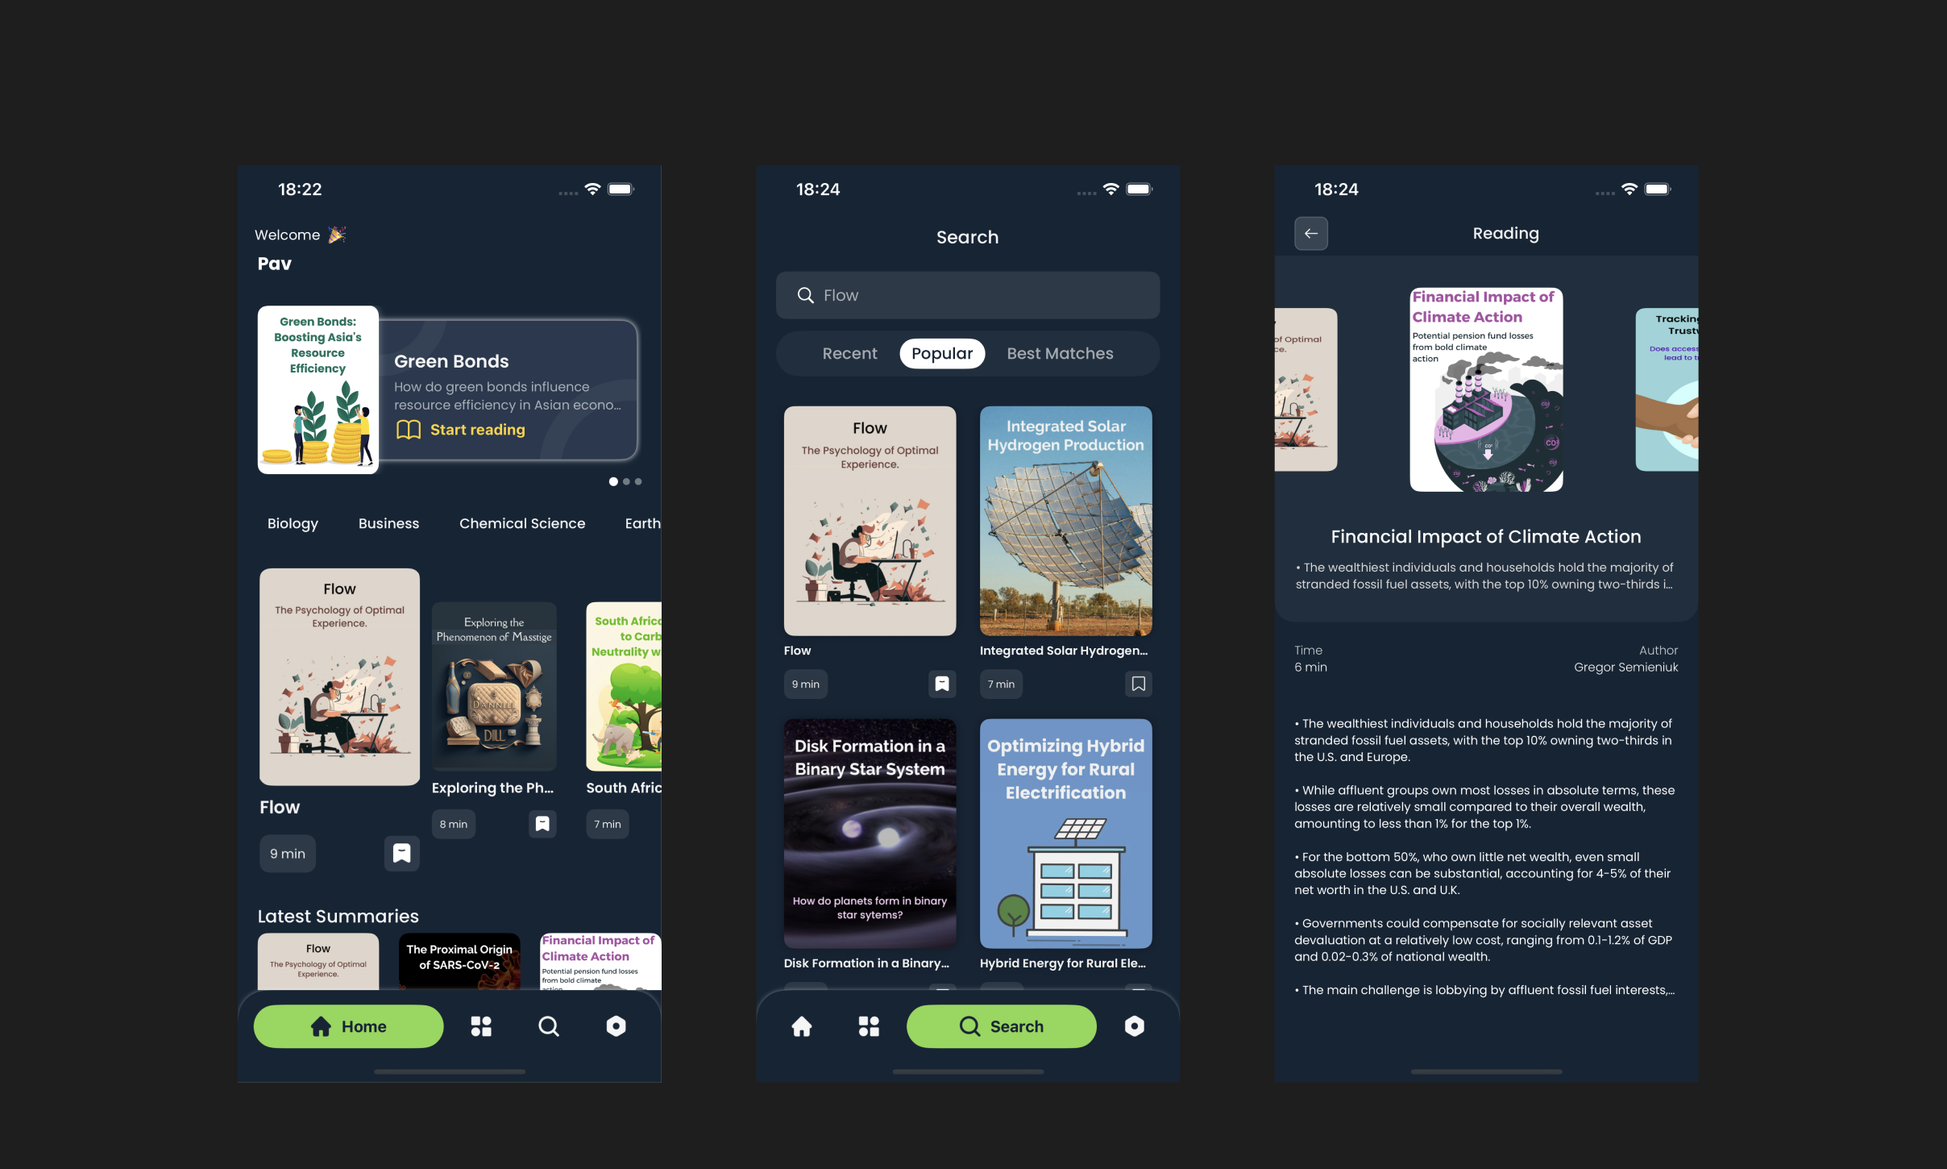
Task: Select the Best Matches filter toggle
Action: pos(1058,352)
